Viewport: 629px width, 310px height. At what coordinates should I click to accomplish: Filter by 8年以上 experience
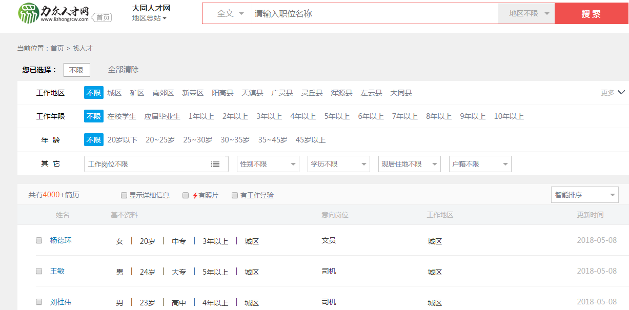439,116
